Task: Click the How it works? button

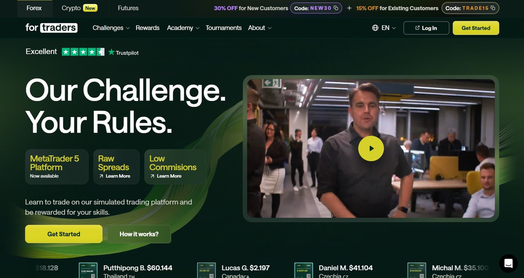Action: [139, 234]
